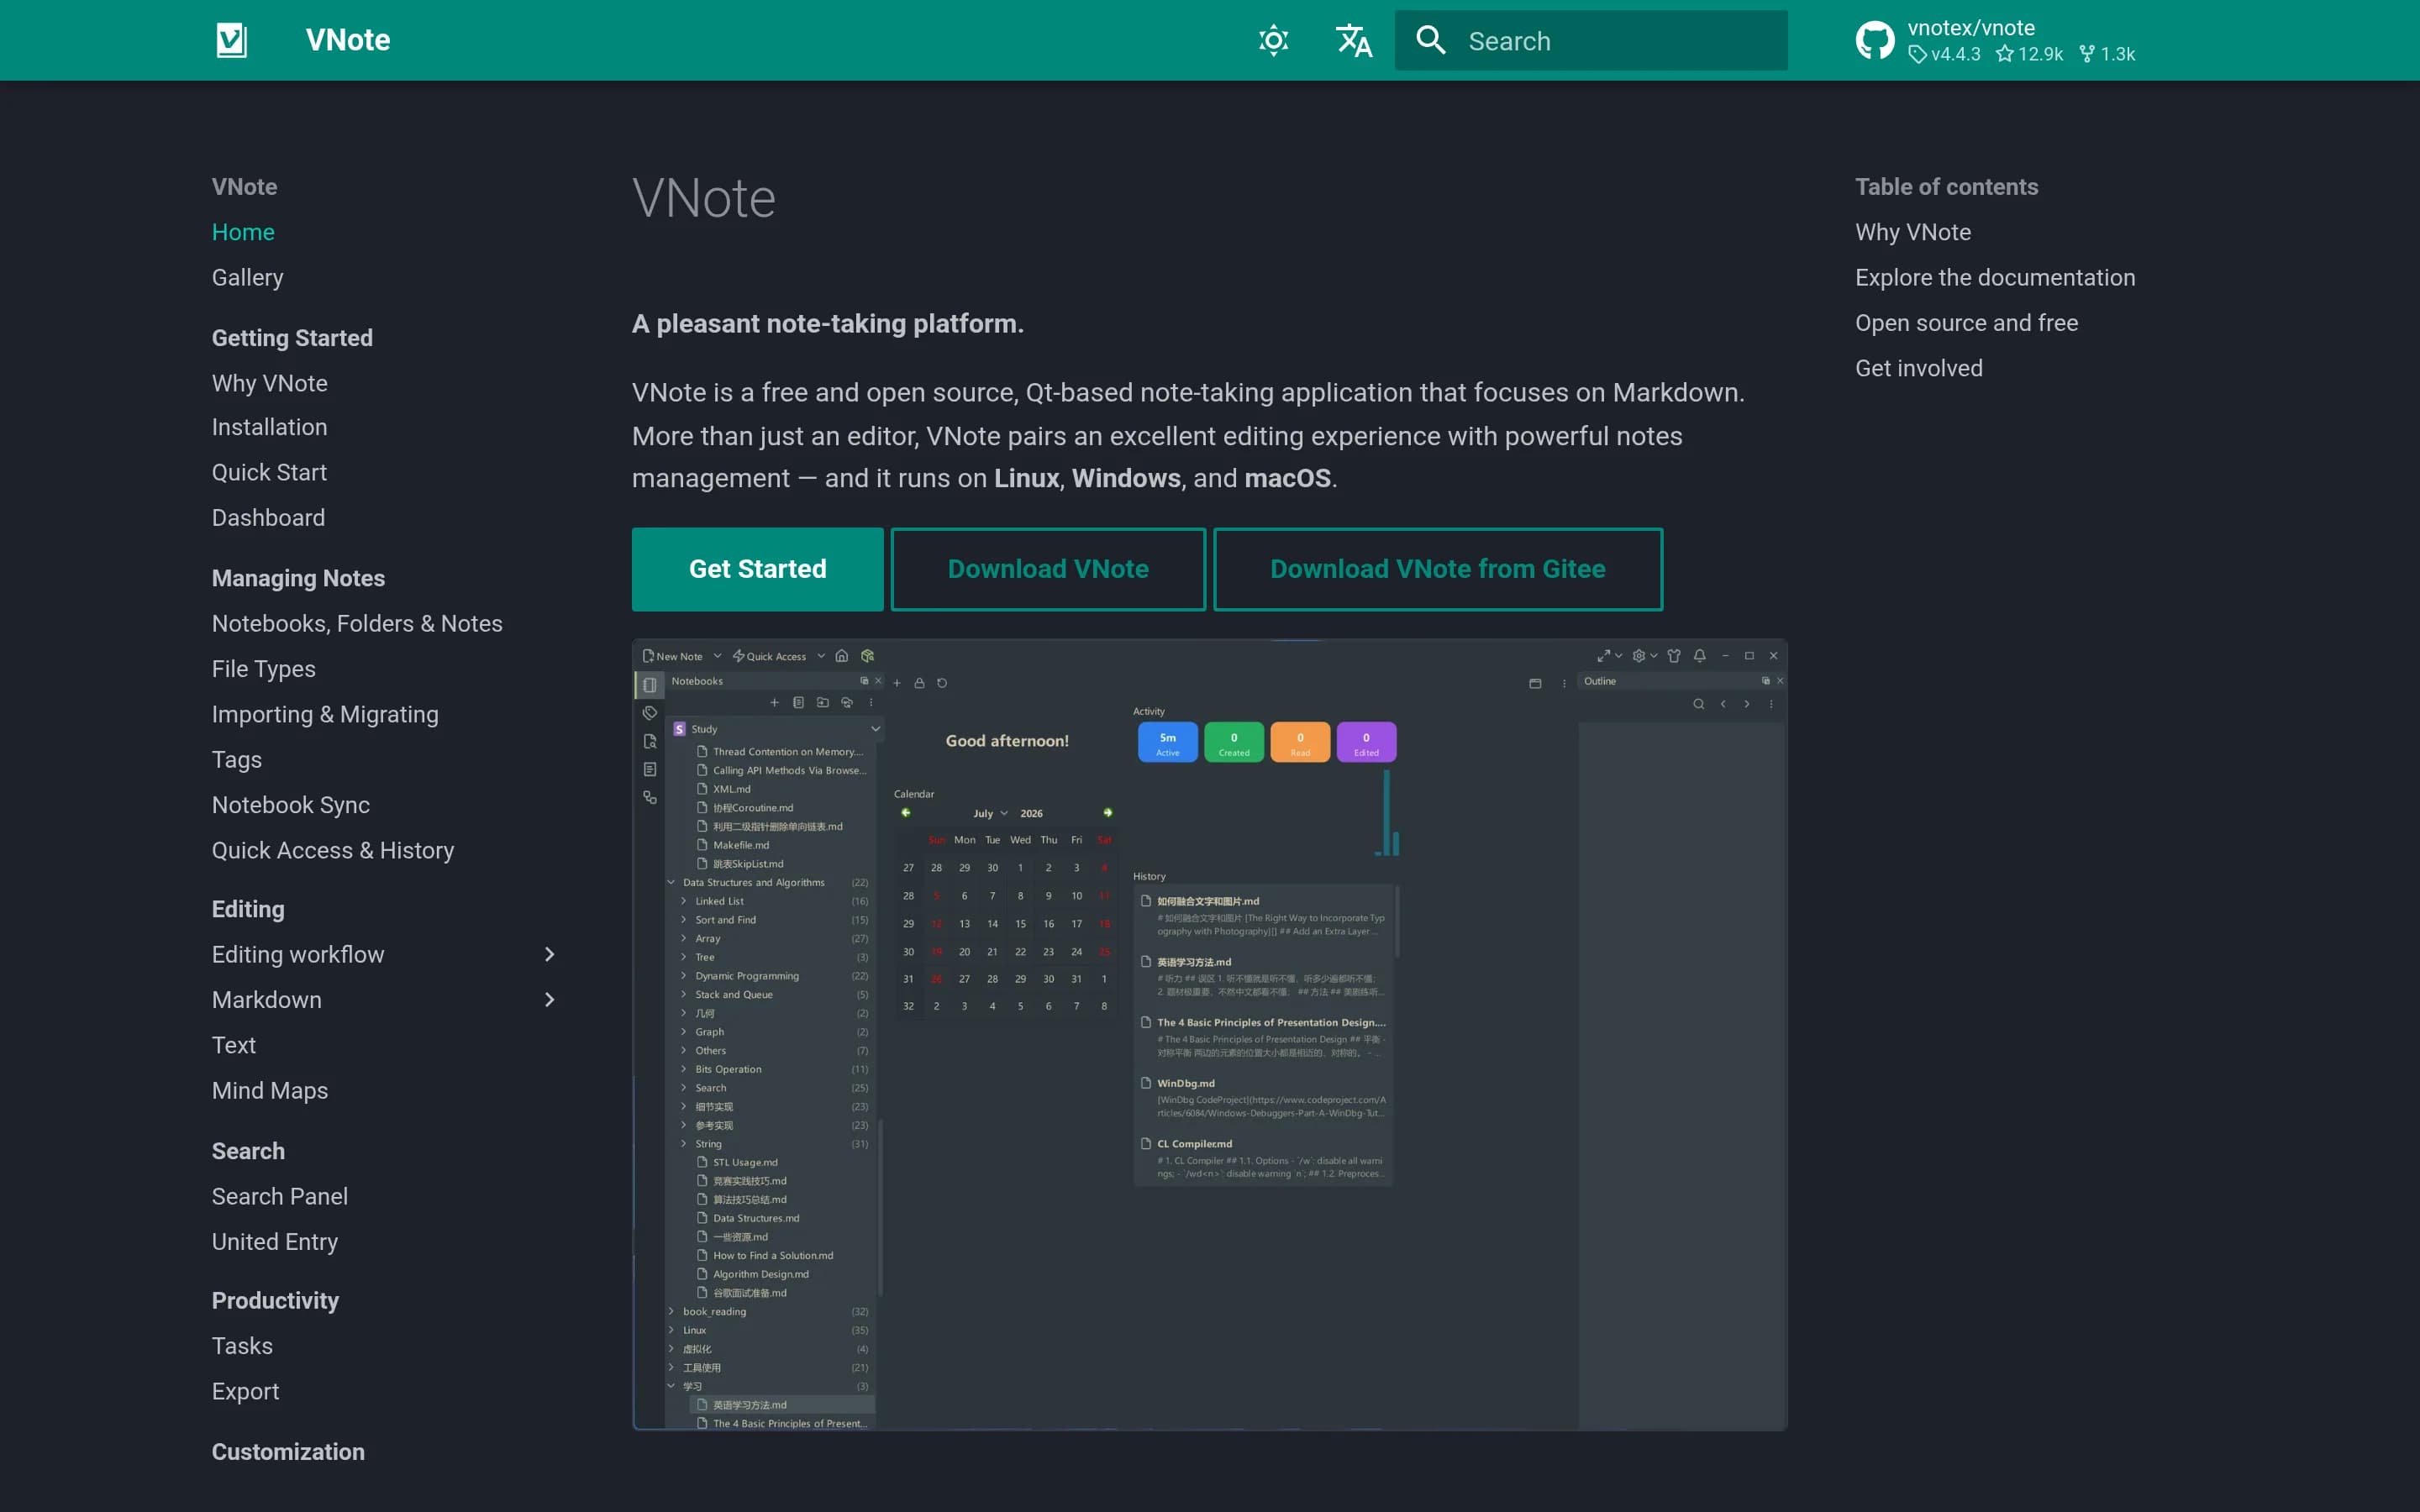The width and height of the screenshot is (2420, 1512).
Task: Jump to Get involved section
Action: point(1918,368)
